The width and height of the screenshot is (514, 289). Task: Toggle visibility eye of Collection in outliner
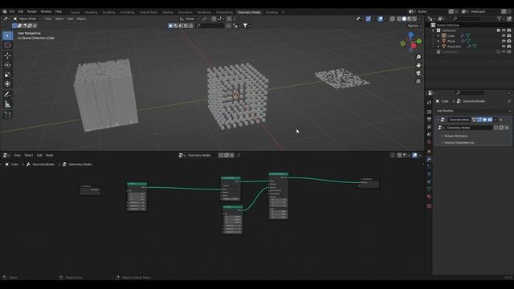click(504, 31)
